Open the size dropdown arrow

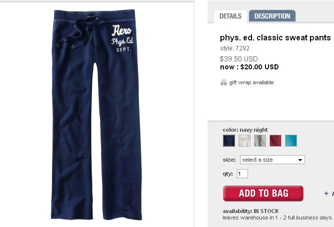(x=300, y=160)
